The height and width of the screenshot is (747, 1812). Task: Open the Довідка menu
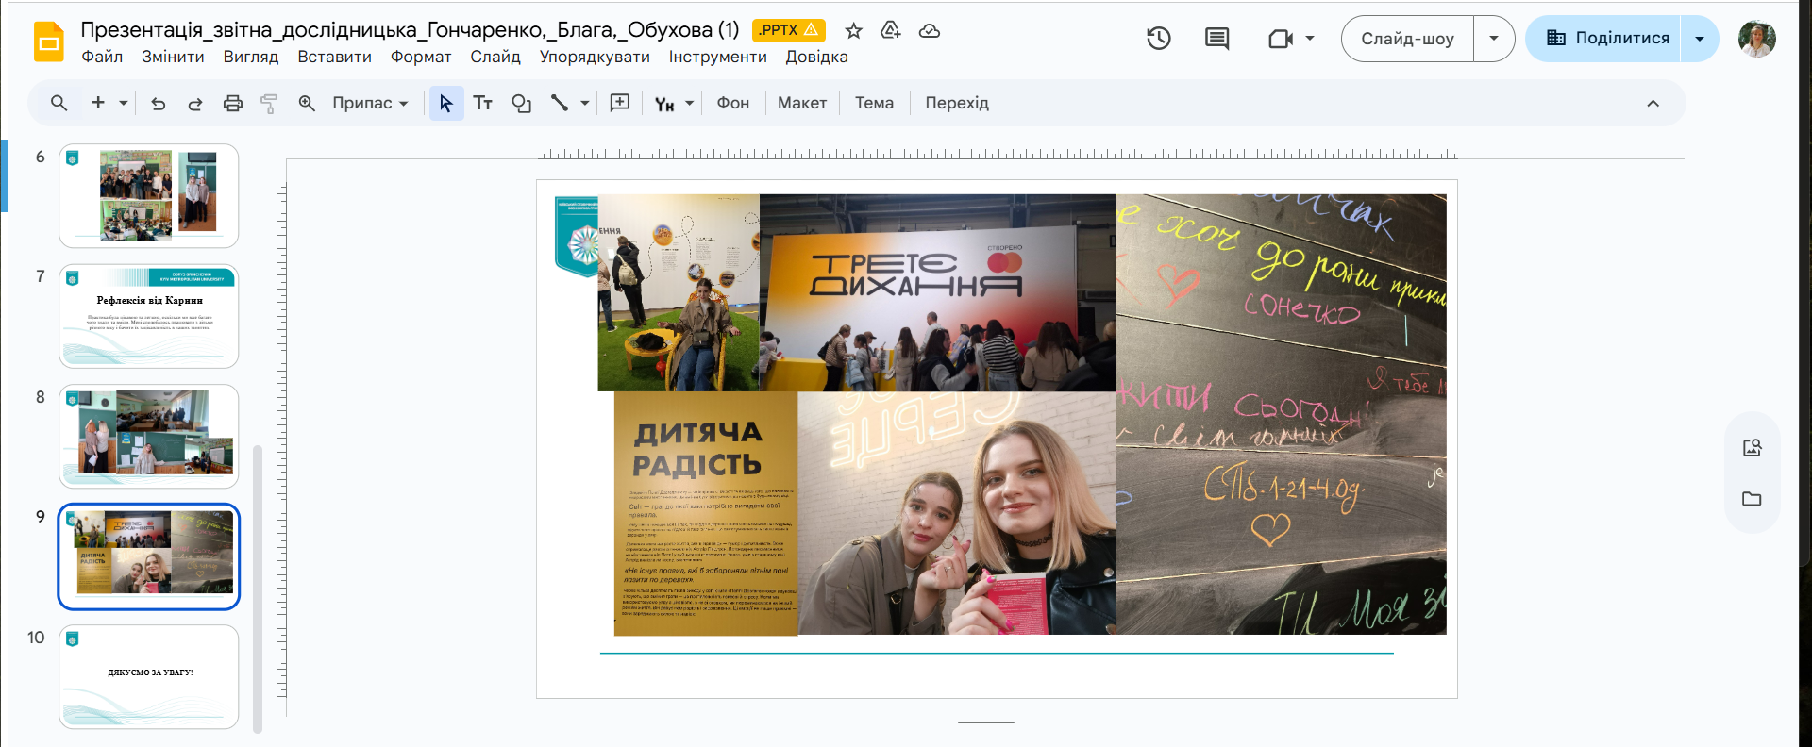[x=816, y=57]
